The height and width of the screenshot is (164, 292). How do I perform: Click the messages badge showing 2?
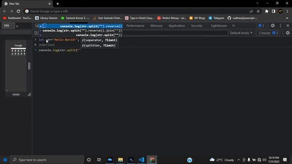(261, 26)
